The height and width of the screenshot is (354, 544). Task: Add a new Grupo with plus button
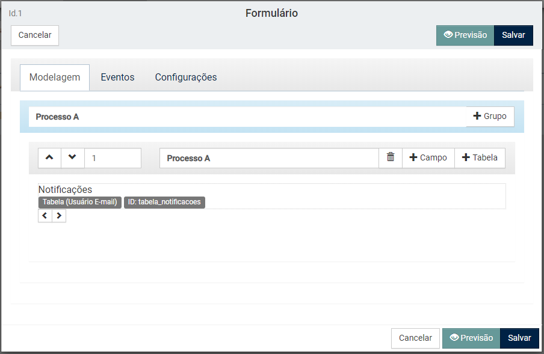pyautogui.click(x=490, y=117)
